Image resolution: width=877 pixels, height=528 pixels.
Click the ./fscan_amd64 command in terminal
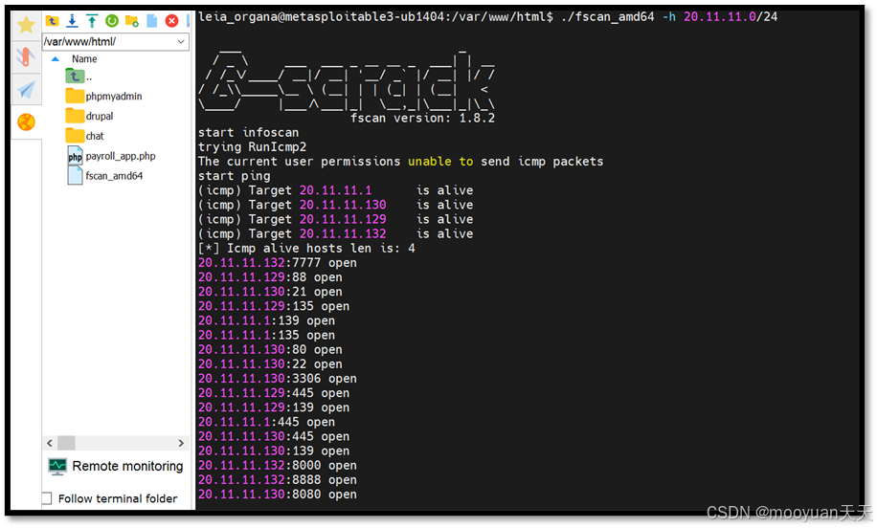(x=607, y=17)
